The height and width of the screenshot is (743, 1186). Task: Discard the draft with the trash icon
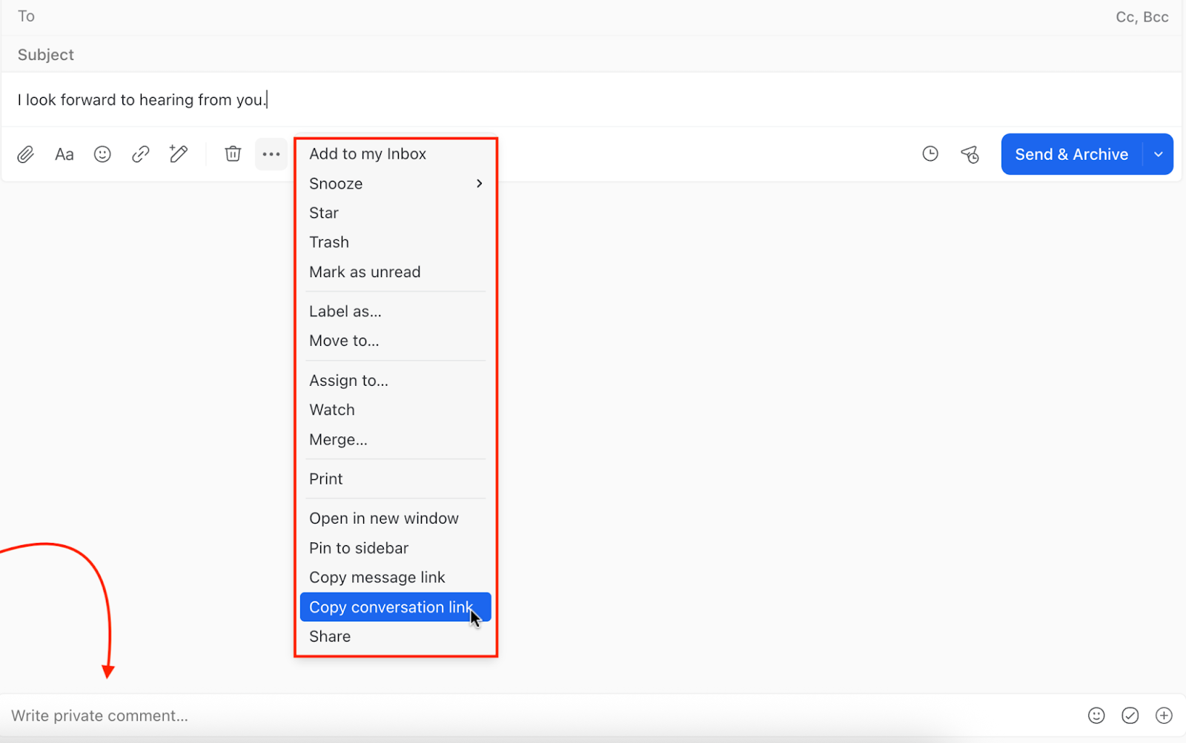pos(233,154)
